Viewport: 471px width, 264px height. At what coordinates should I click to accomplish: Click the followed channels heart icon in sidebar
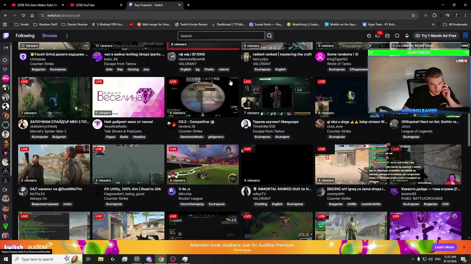(5, 69)
